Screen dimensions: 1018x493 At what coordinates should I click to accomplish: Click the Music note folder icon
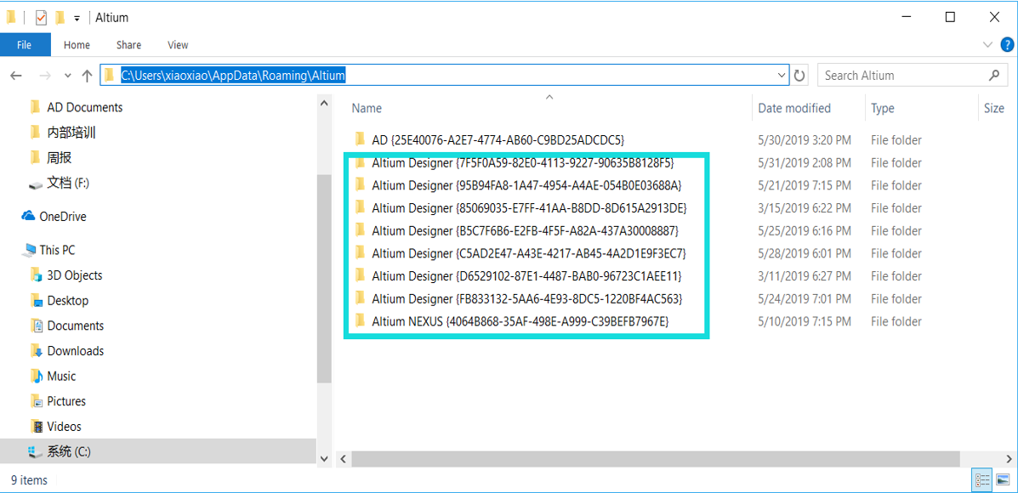pos(37,377)
